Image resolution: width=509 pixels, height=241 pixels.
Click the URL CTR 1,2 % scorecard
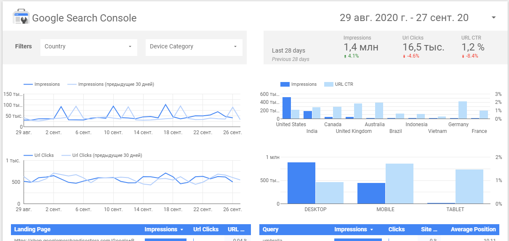click(x=473, y=47)
